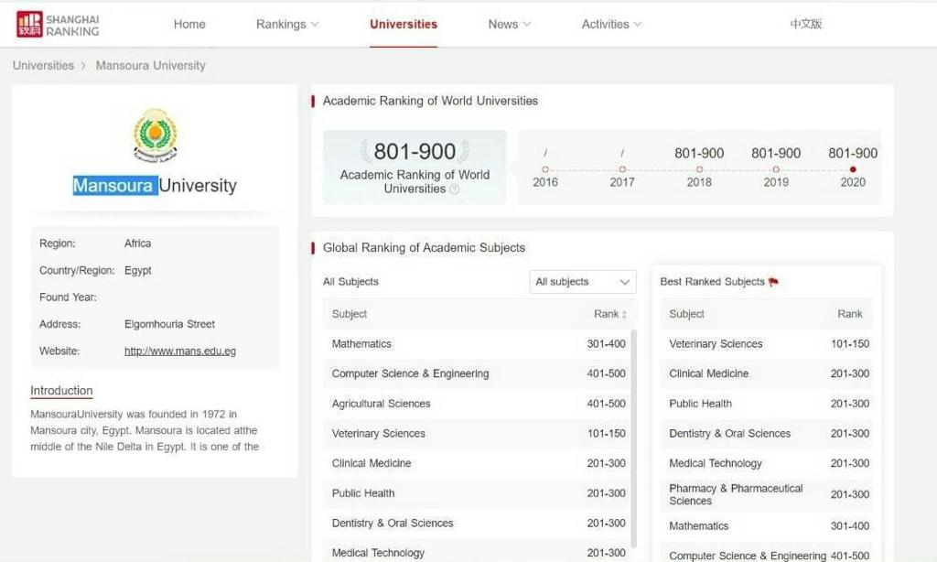937x562 pixels.
Task: Open the All subjects dropdown
Action: point(583,282)
